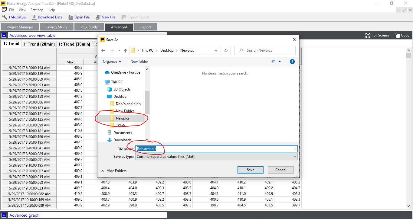Image resolution: width=413 pixels, height=220 pixels.
Task: Select the TRIoG folder
Action: [x=118, y=126]
